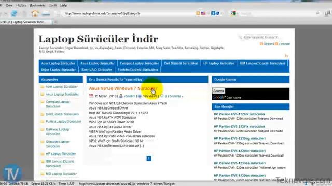Open the Bookmarks menu
Screen dimensions: 332x186
tap(37, 5)
